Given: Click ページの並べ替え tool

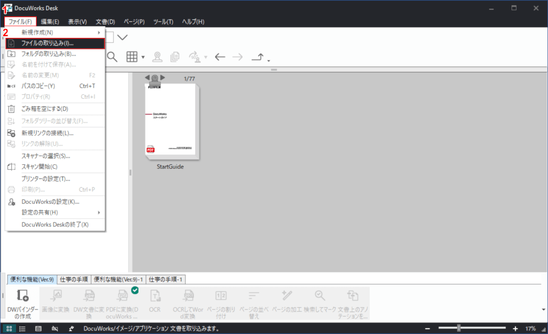Looking at the screenshot, I should pos(254,304).
